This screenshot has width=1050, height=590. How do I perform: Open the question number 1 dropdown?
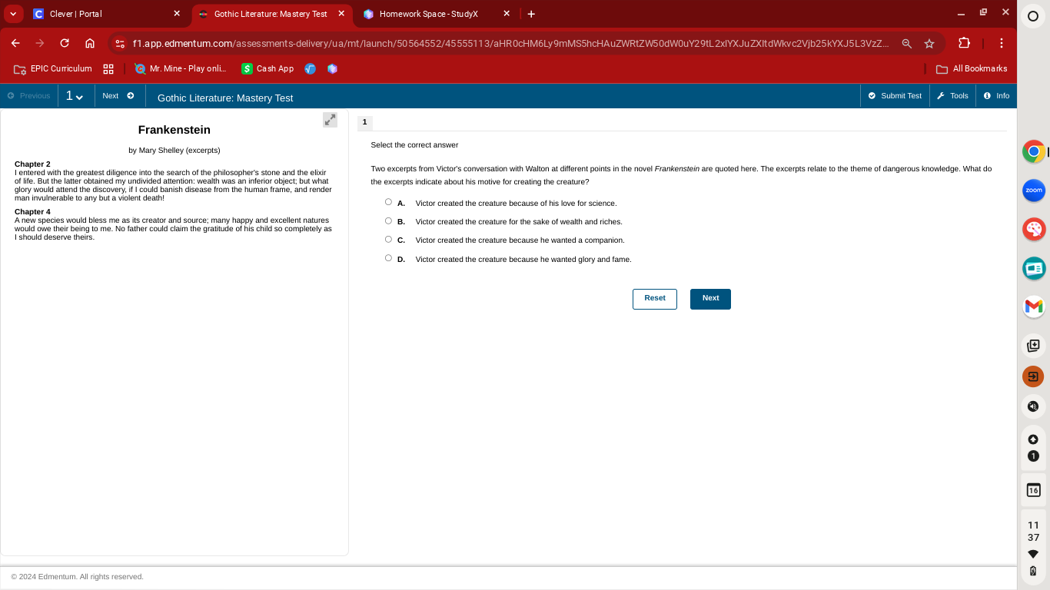[x=75, y=96]
